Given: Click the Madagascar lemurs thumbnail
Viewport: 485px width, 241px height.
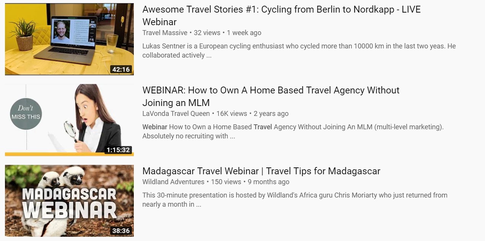Looking at the screenshot, I should [69, 201].
